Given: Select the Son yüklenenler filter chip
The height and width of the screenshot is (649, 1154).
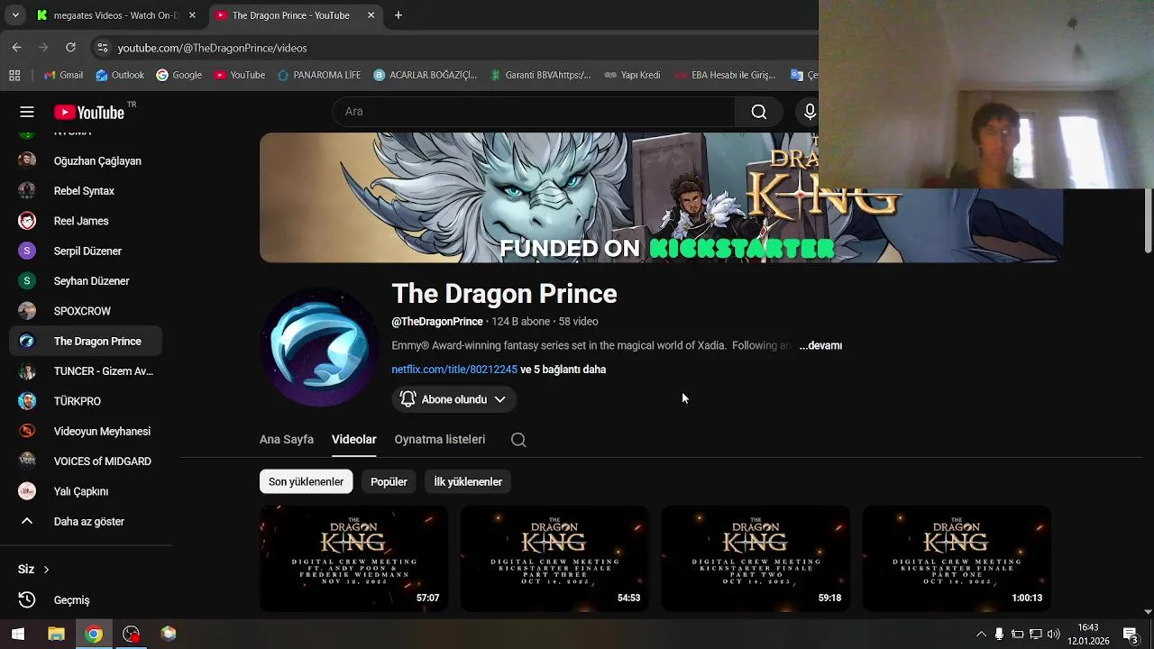Looking at the screenshot, I should [x=306, y=481].
